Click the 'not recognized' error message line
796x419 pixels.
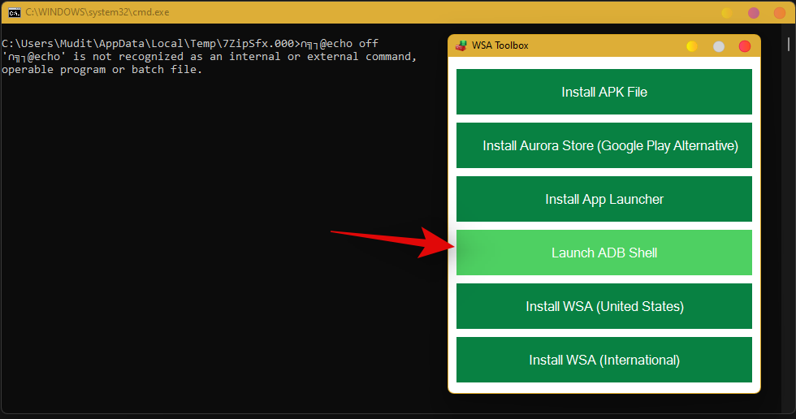click(210, 57)
